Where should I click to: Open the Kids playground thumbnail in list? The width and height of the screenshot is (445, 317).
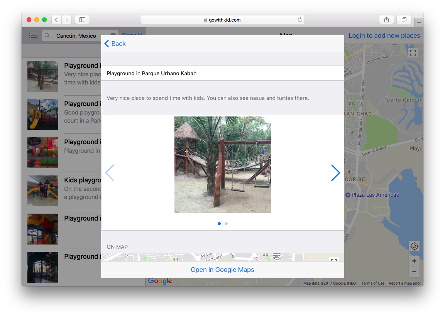pyautogui.click(x=43, y=191)
